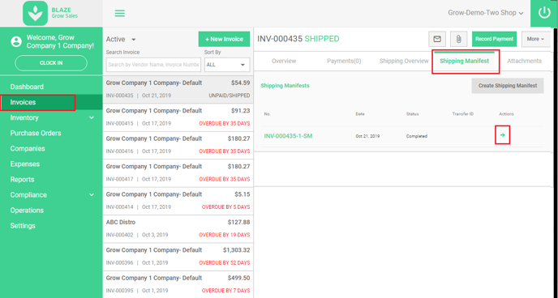Open the Sort By ALL dropdown
Viewport: 558px width, 298px height.
click(x=227, y=65)
